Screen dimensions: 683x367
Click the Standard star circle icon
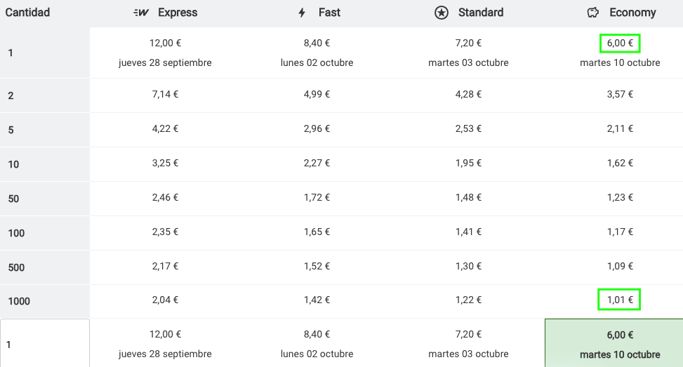click(442, 13)
